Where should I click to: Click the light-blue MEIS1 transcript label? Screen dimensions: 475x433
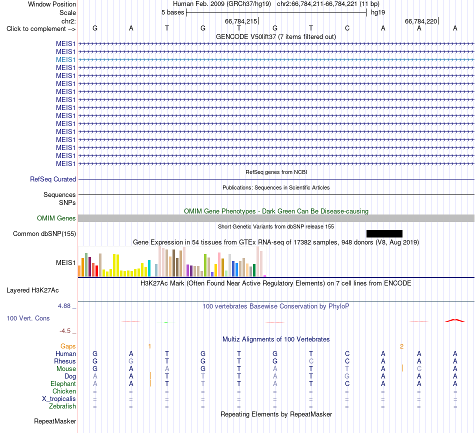coord(65,59)
